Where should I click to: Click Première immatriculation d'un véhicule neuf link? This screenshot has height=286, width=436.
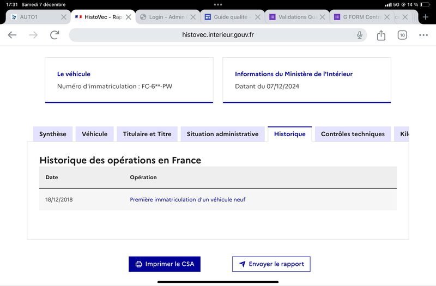(187, 199)
